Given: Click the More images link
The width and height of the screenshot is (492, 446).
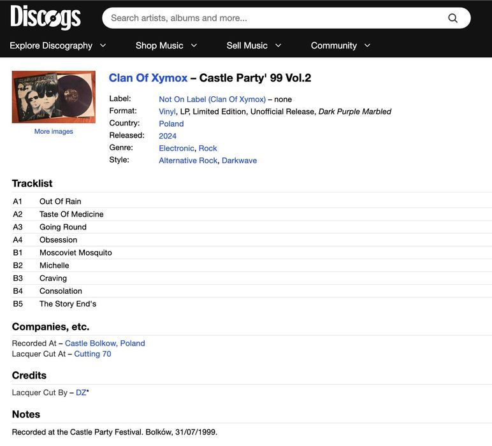Looking at the screenshot, I should (x=54, y=131).
